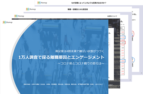Image resolution: width=143 pixels, height=94 pixels.
Task: Select the blue-boxed -7.2 table cell
Action: tap(123, 37)
